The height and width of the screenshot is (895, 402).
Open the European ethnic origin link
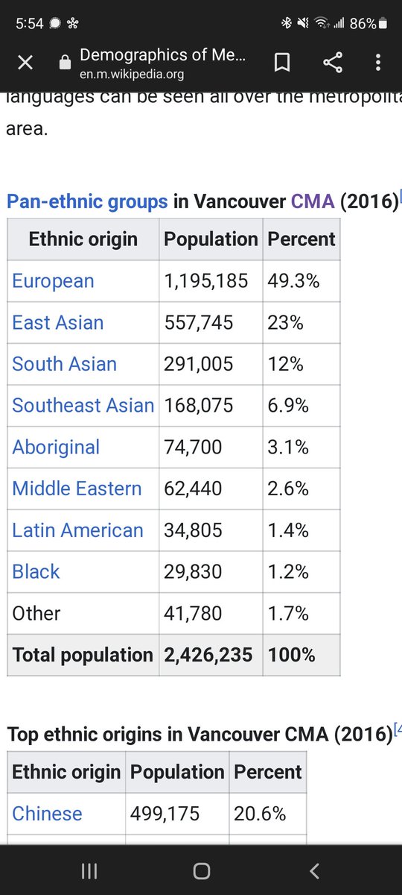pyautogui.click(x=53, y=281)
